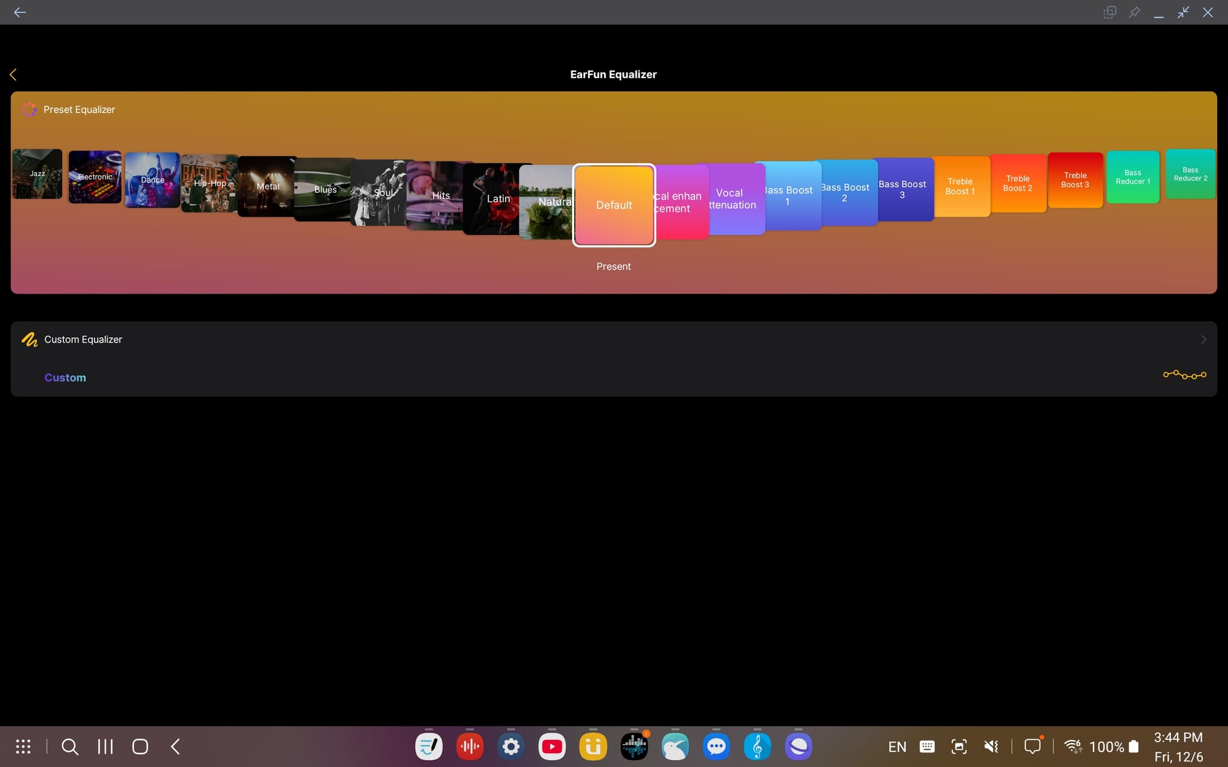Launch the Samsung Internet browser
1228x767 pixels.
tap(799, 747)
